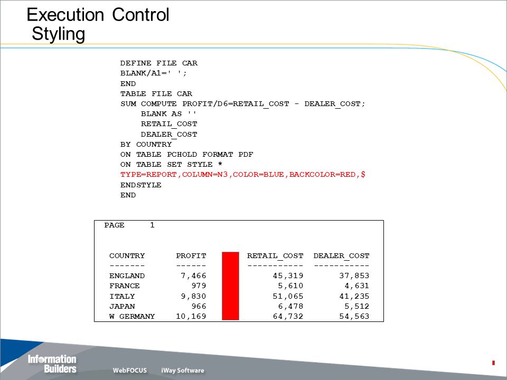
Task: Click the profit value 10,169
Action: pyautogui.click(x=191, y=316)
